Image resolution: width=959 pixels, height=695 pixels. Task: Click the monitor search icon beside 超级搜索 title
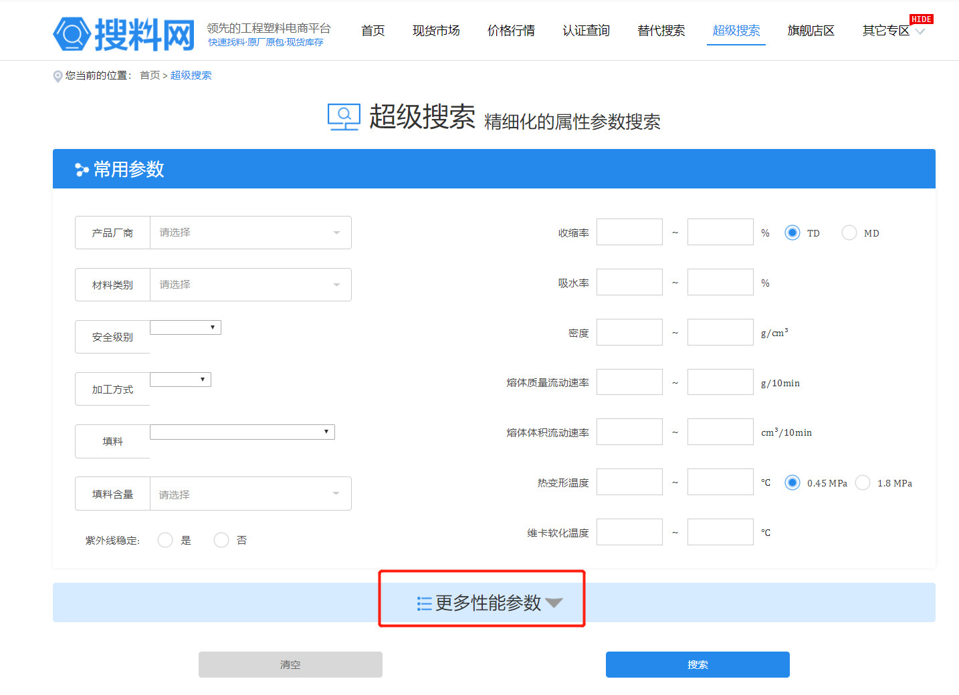[x=344, y=117]
